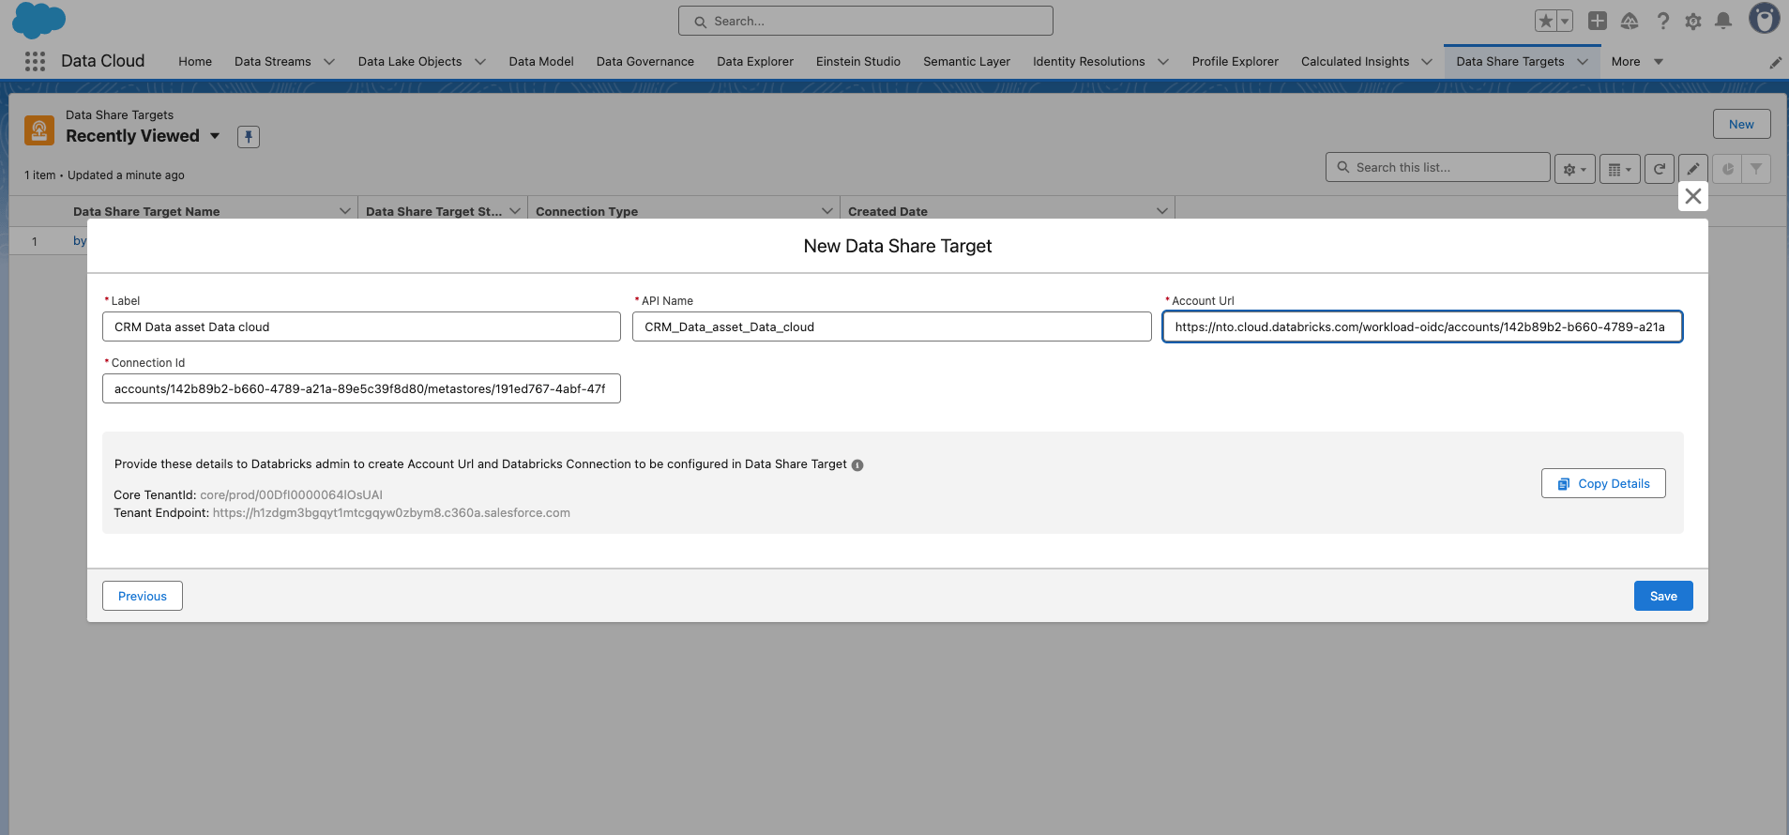Expand the Data Share Targets tab menu

tap(1583, 62)
